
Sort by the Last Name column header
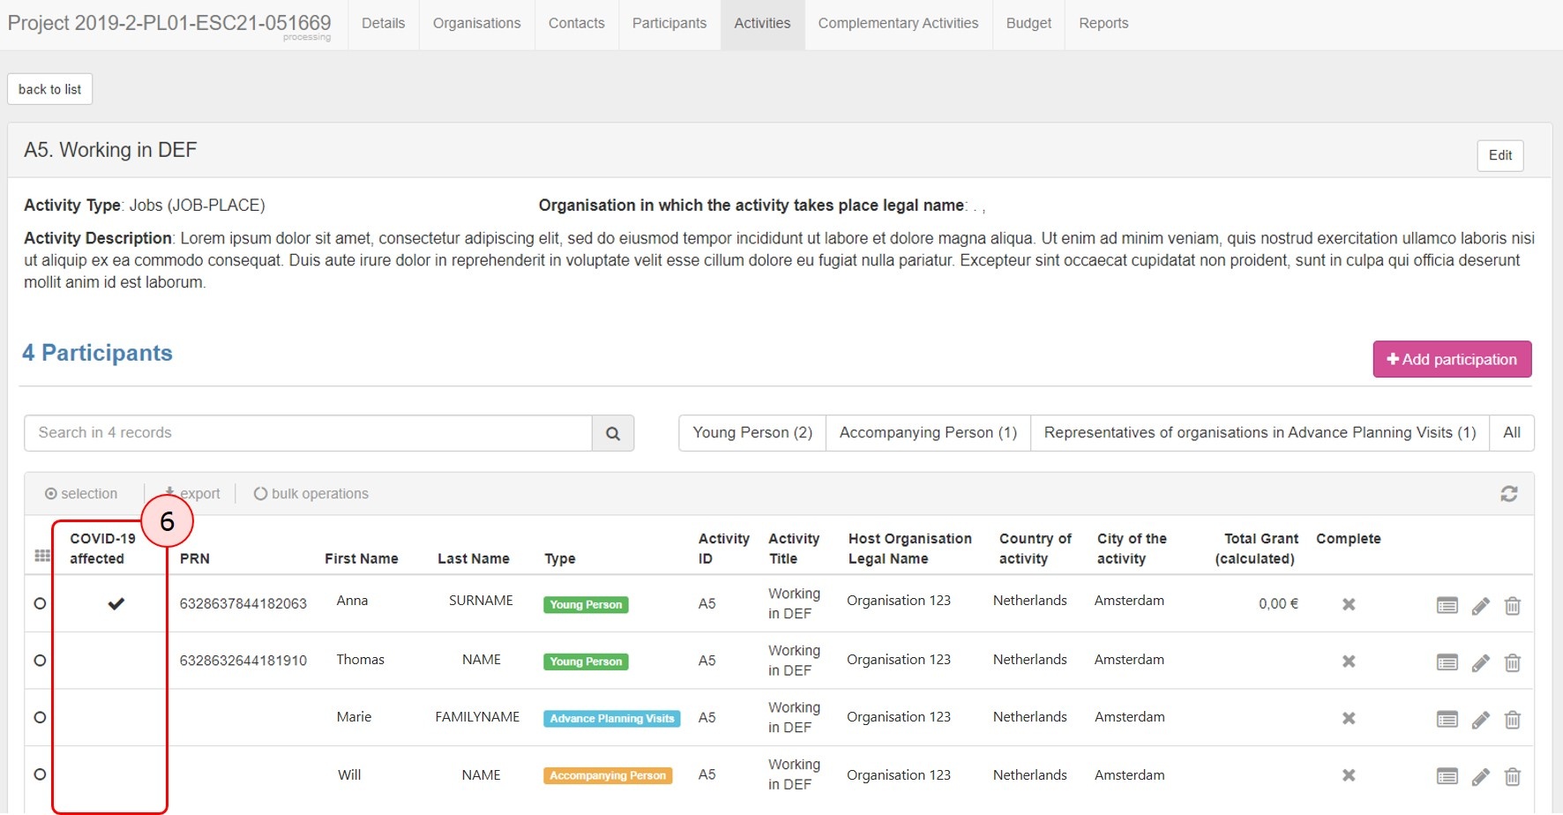[474, 558]
